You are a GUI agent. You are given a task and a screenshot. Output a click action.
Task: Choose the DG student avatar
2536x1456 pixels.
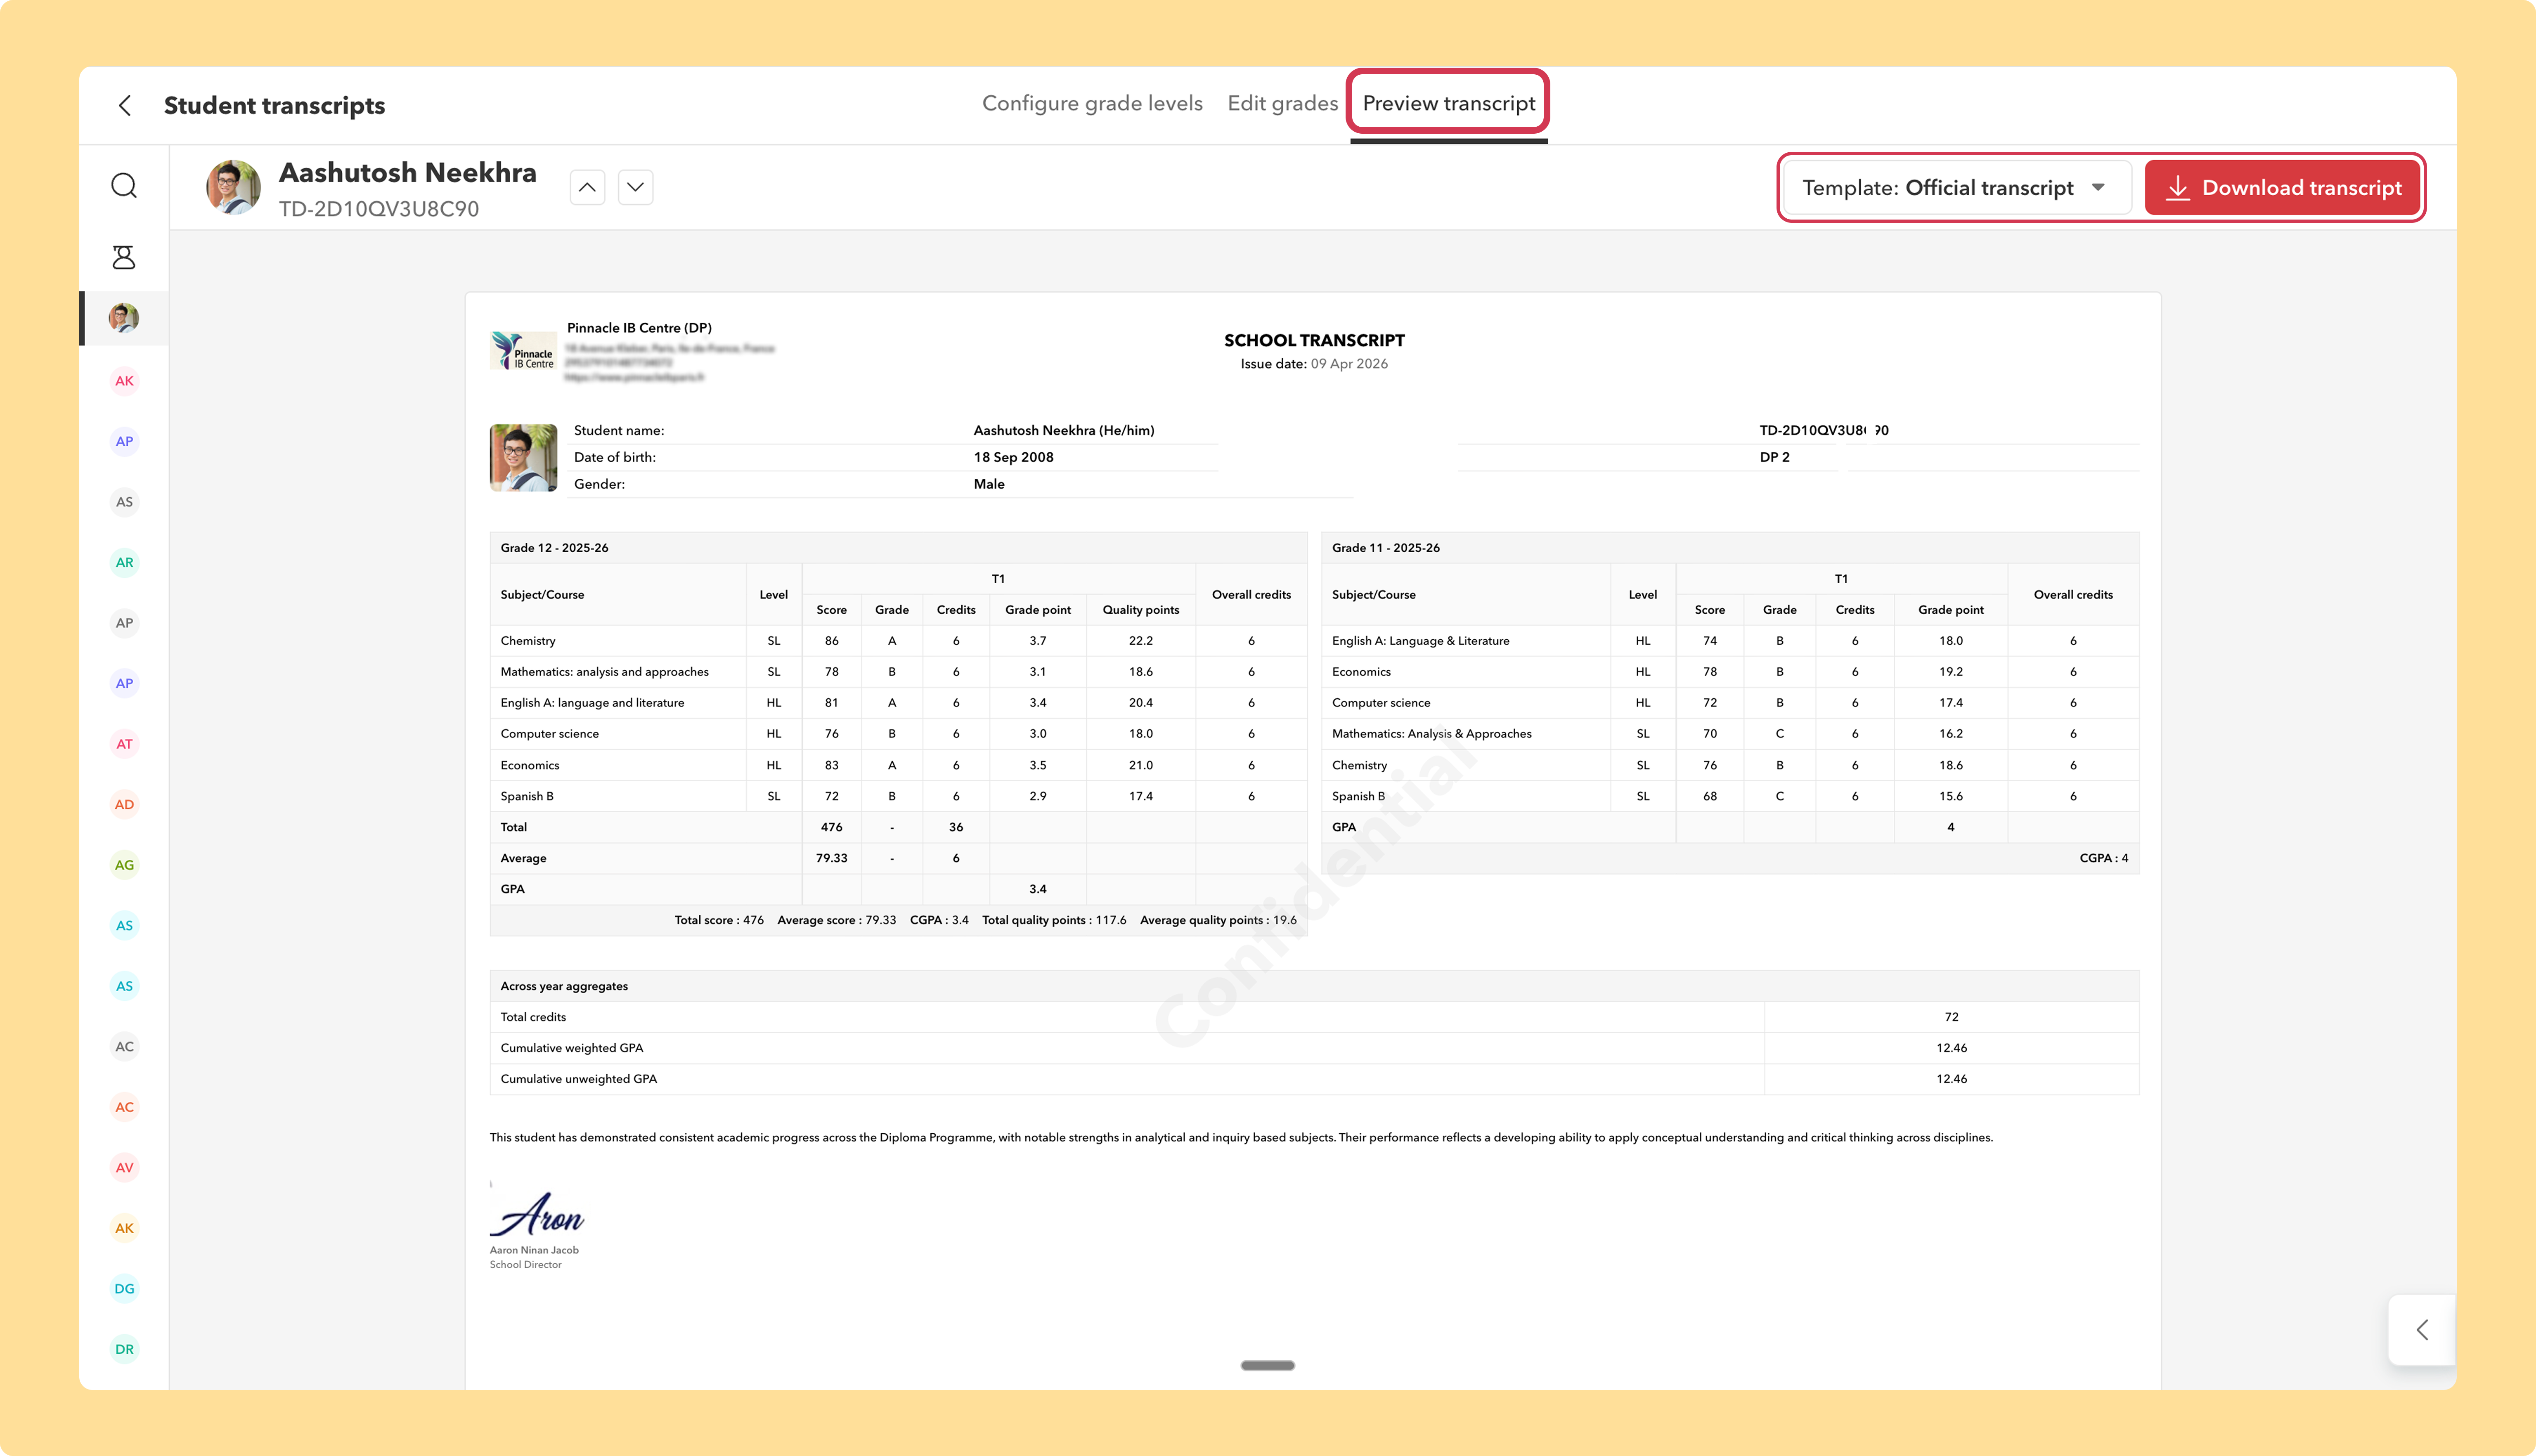tap(124, 1288)
